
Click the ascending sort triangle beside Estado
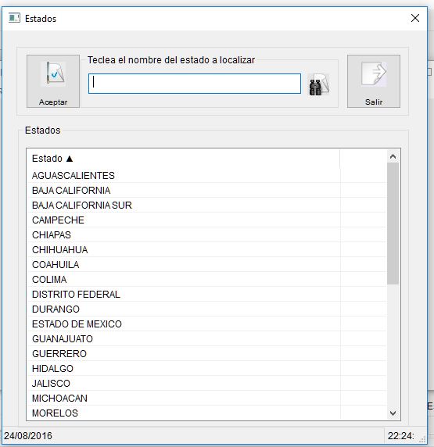pyautogui.click(x=70, y=159)
